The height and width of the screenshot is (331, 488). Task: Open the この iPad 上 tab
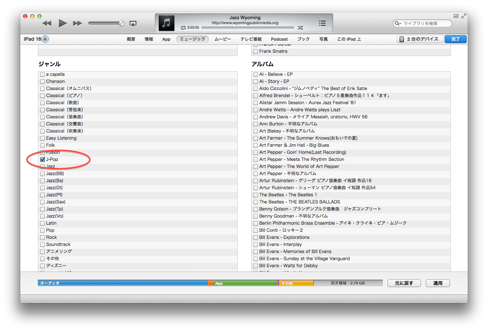pyautogui.click(x=349, y=39)
